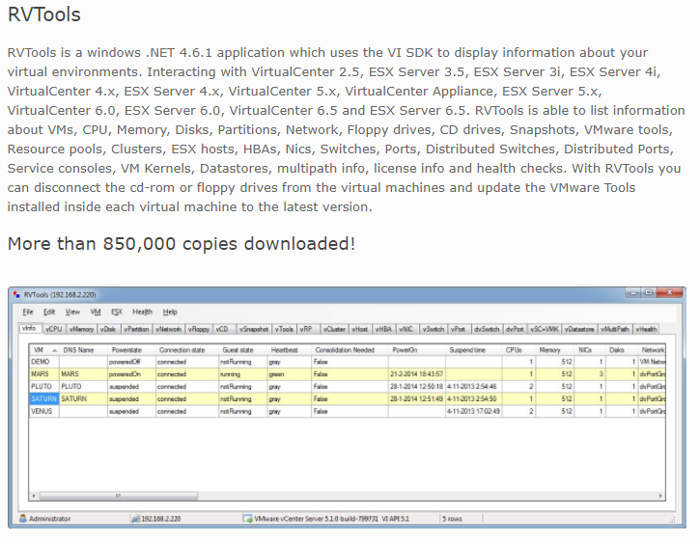Sort by the Powerstate column header

[x=131, y=350]
